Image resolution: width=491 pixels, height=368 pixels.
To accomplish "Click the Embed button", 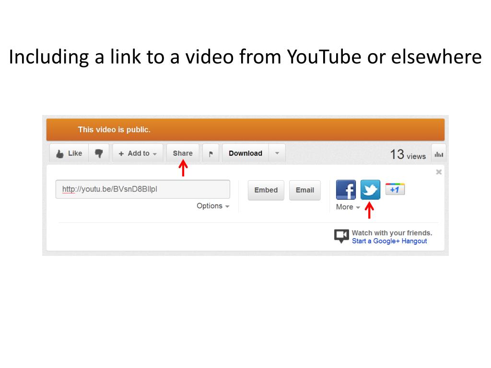I will pos(266,190).
